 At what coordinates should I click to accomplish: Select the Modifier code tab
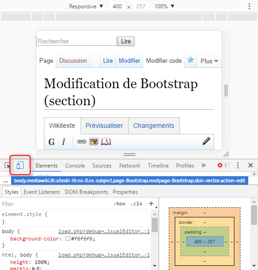pos(164,60)
